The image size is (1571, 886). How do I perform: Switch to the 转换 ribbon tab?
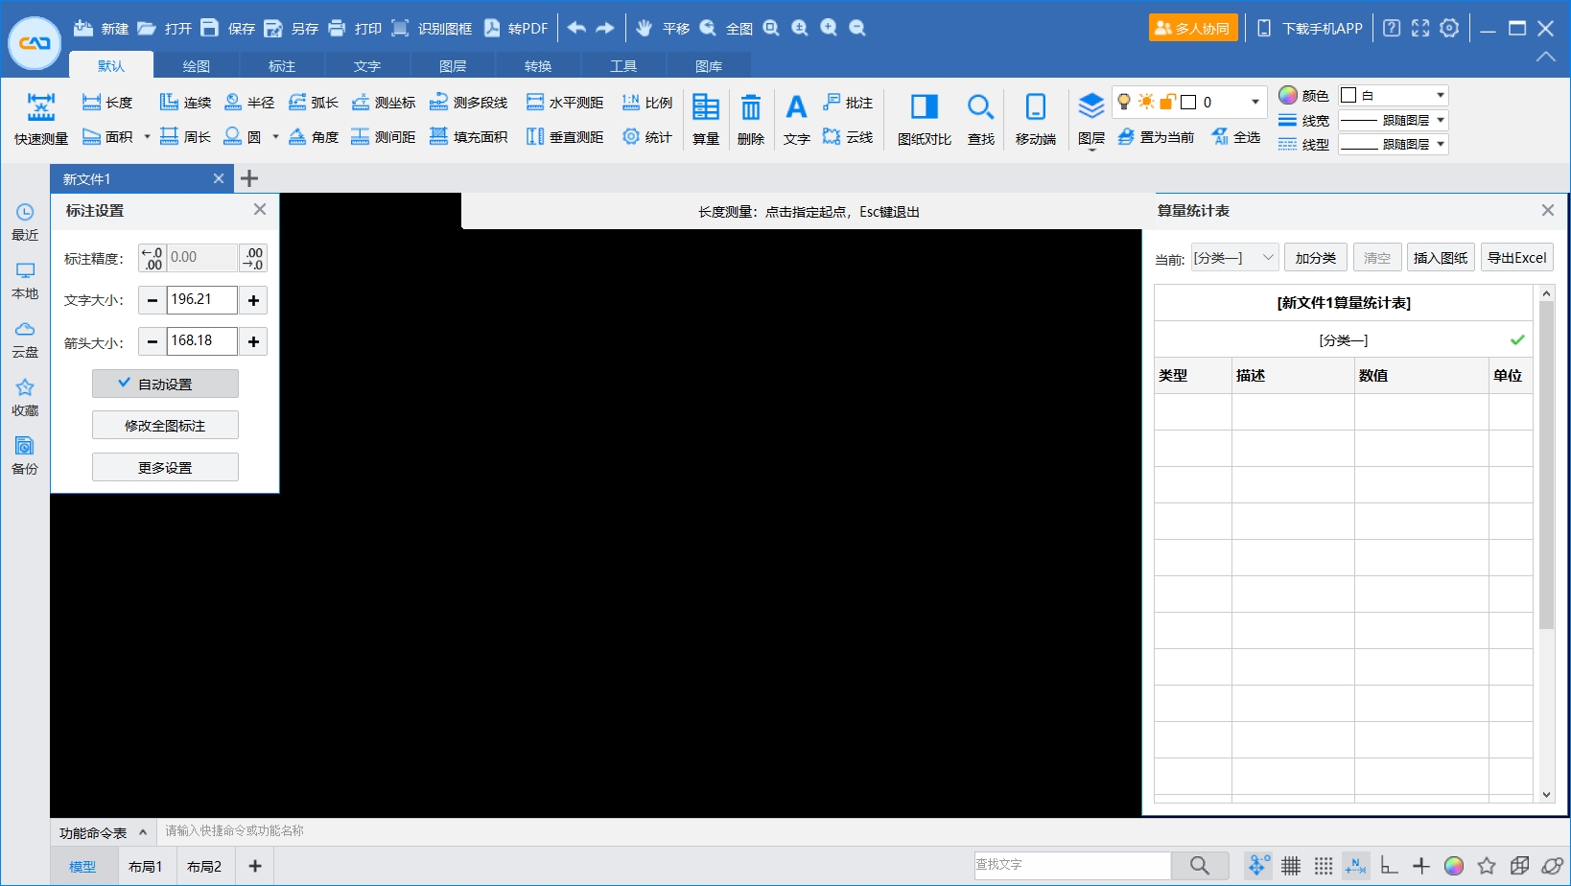538,66
